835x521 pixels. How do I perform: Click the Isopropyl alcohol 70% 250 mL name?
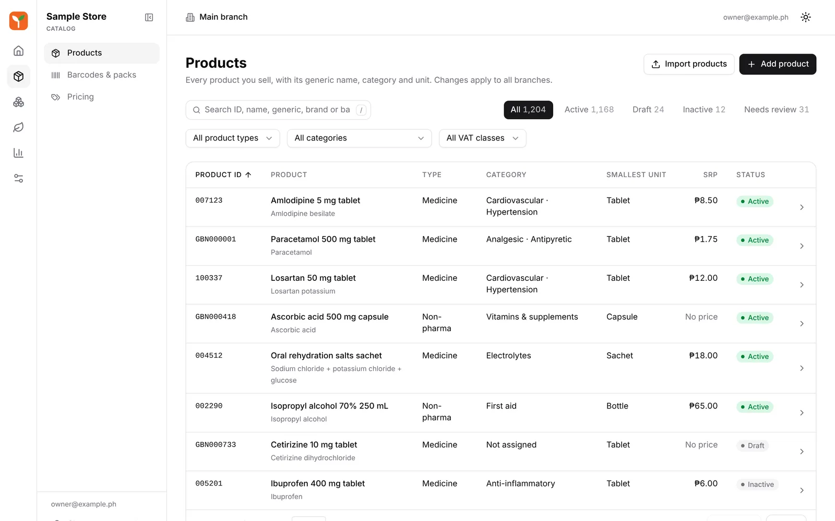[329, 406]
